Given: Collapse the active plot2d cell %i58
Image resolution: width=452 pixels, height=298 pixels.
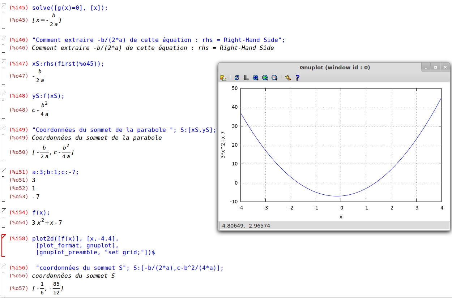Looking at the screenshot, I should [x=4, y=237].
